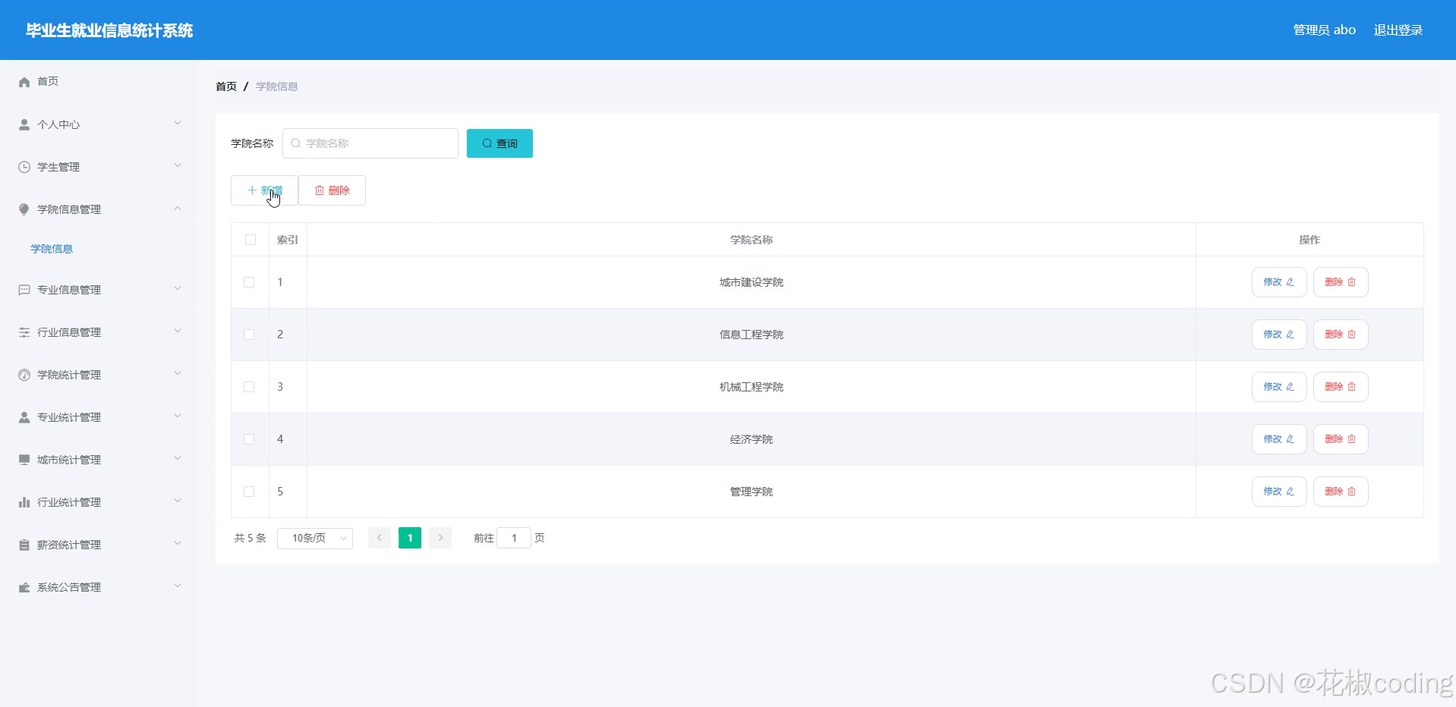The height and width of the screenshot is (707, 1456).
Task: Click the 索引 column header
Action: click(x=288, y=240)
